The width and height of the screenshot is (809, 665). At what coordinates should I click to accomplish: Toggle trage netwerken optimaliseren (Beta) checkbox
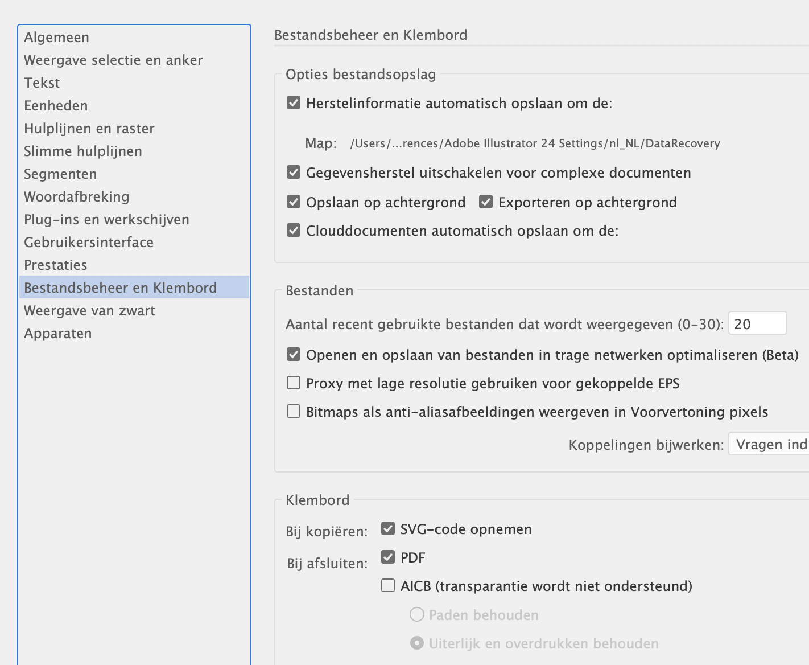[294, 355]
